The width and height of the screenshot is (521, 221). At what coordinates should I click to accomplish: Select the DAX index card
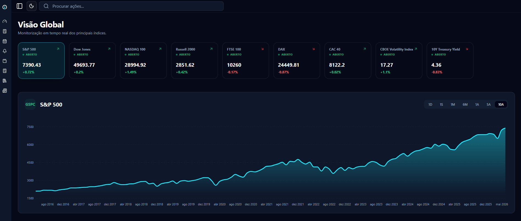297,60
